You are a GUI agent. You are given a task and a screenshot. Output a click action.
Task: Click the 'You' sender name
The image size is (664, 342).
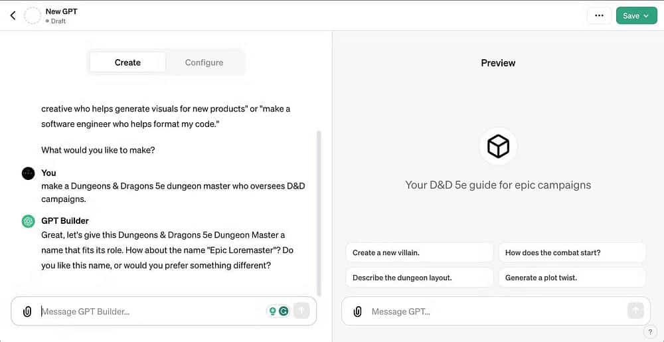pyautogui.click(x=48, y=173)
